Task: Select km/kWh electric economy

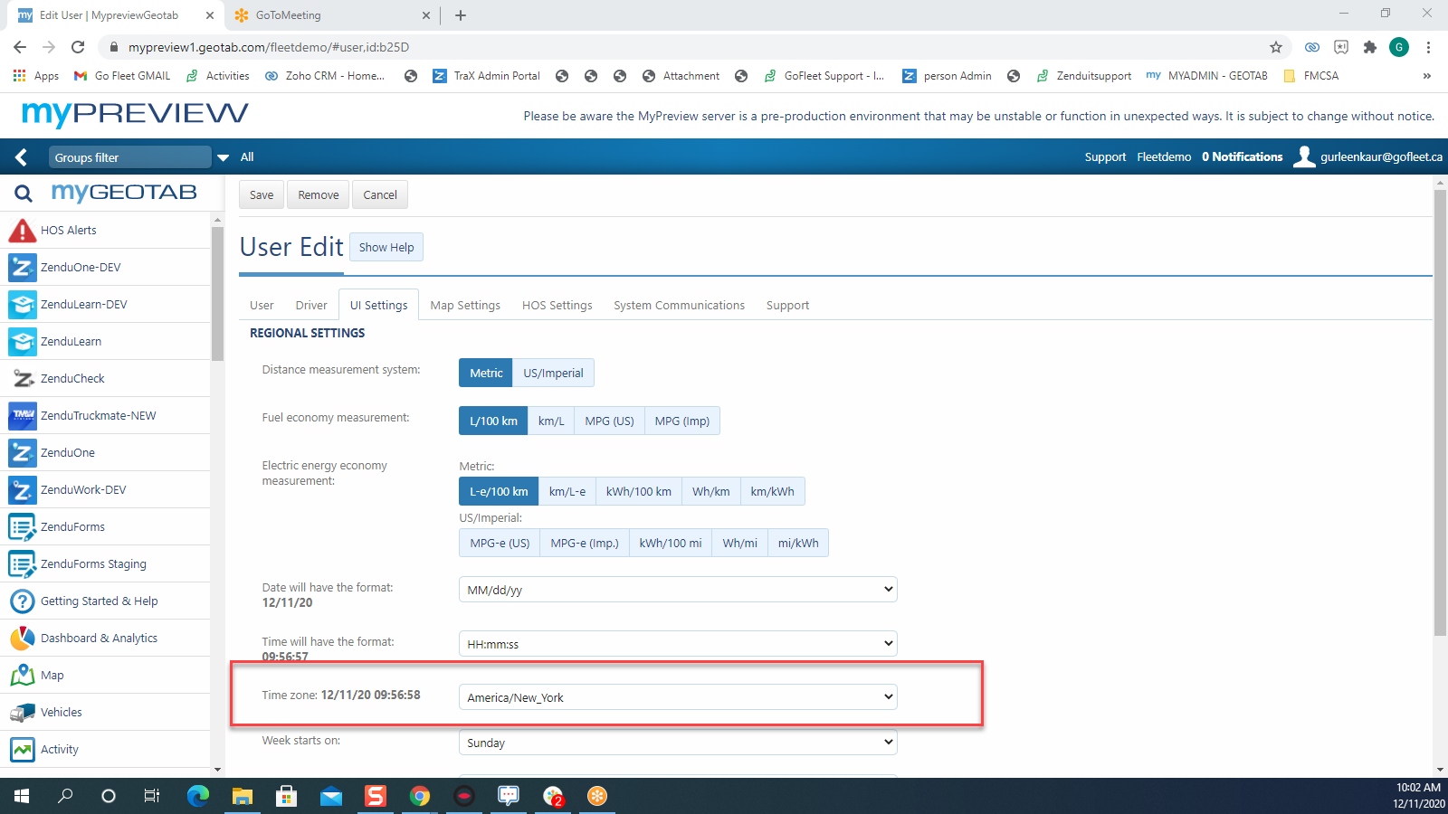Action: point(772,491)
